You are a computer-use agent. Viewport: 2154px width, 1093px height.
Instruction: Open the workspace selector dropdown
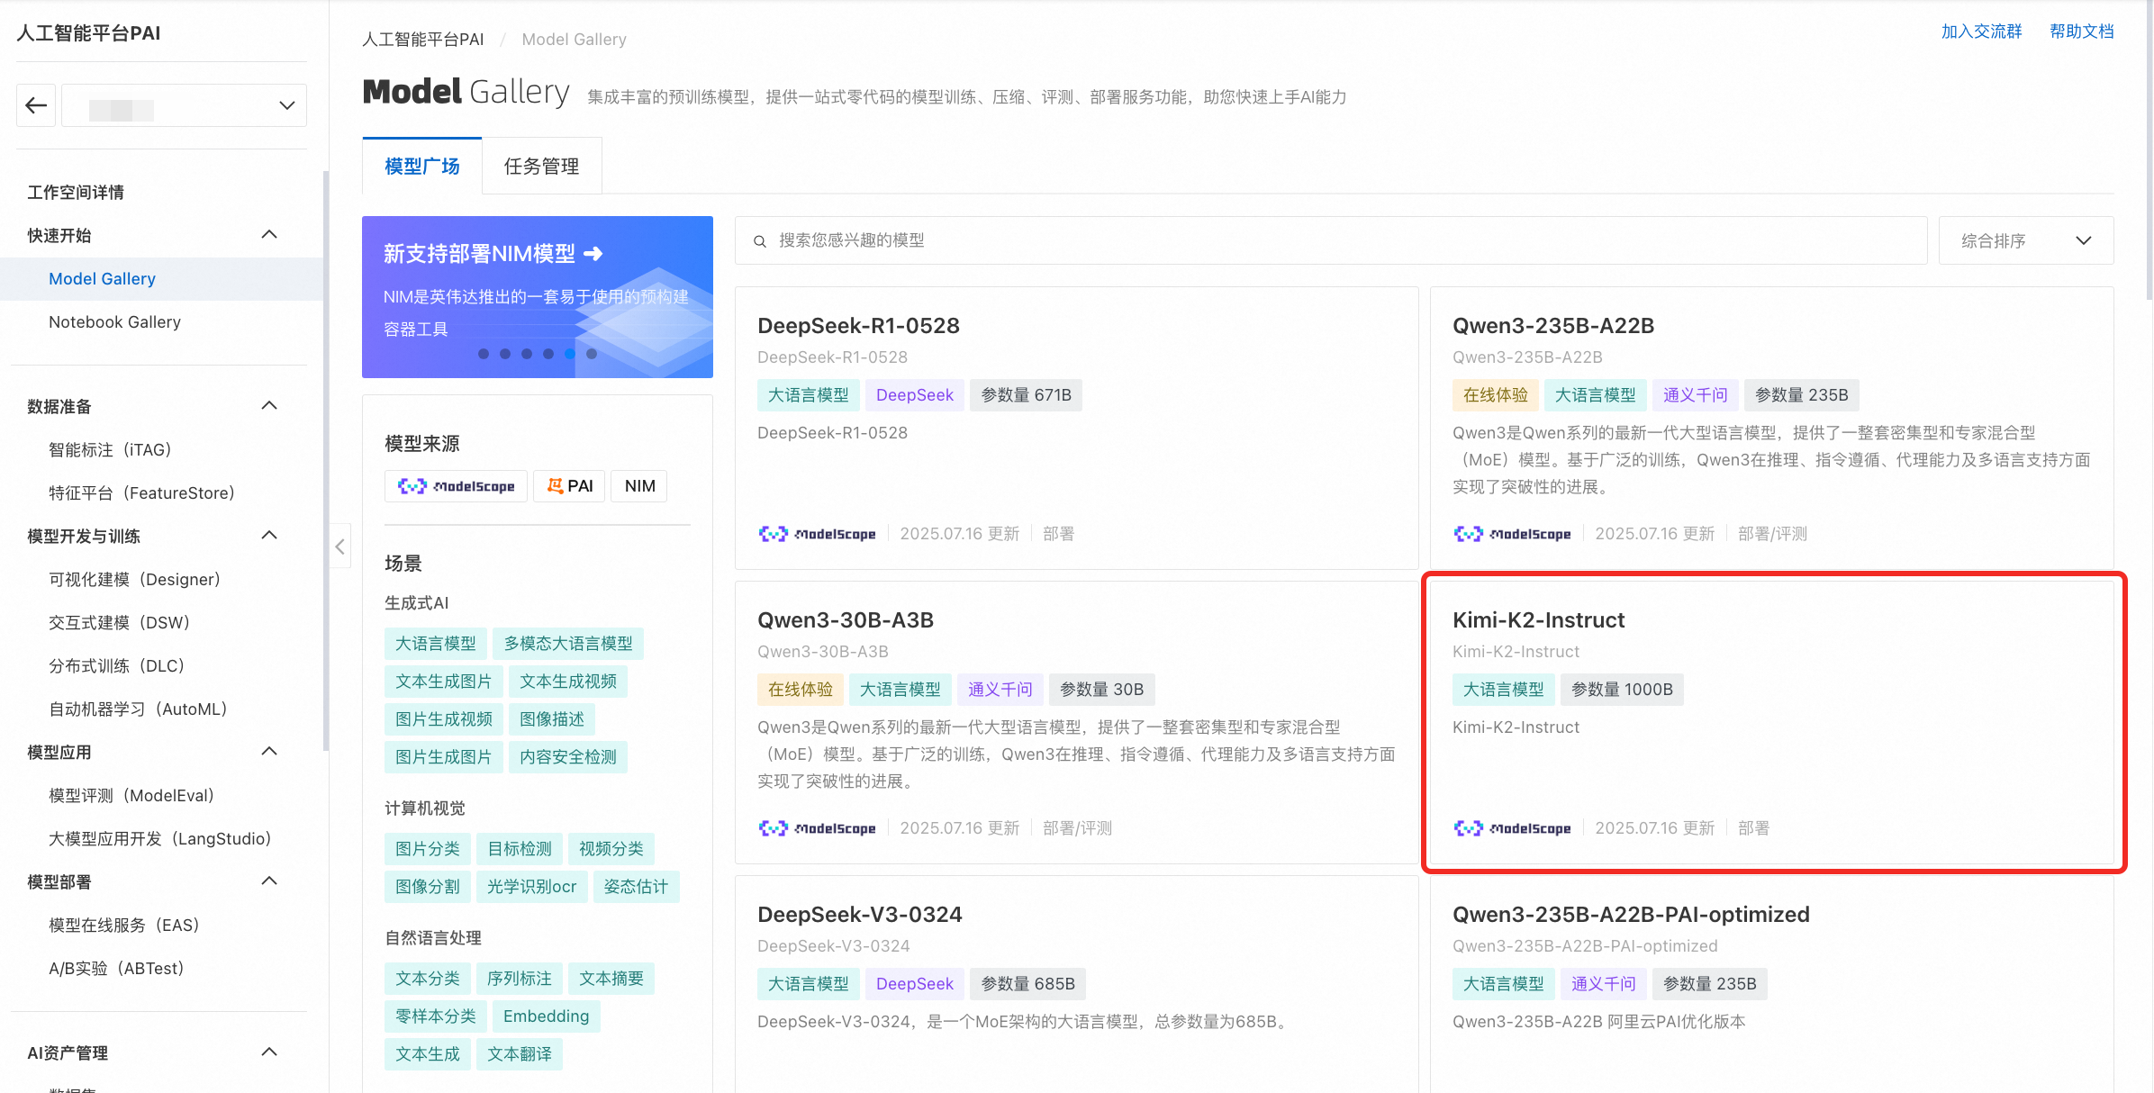point(185,105)
